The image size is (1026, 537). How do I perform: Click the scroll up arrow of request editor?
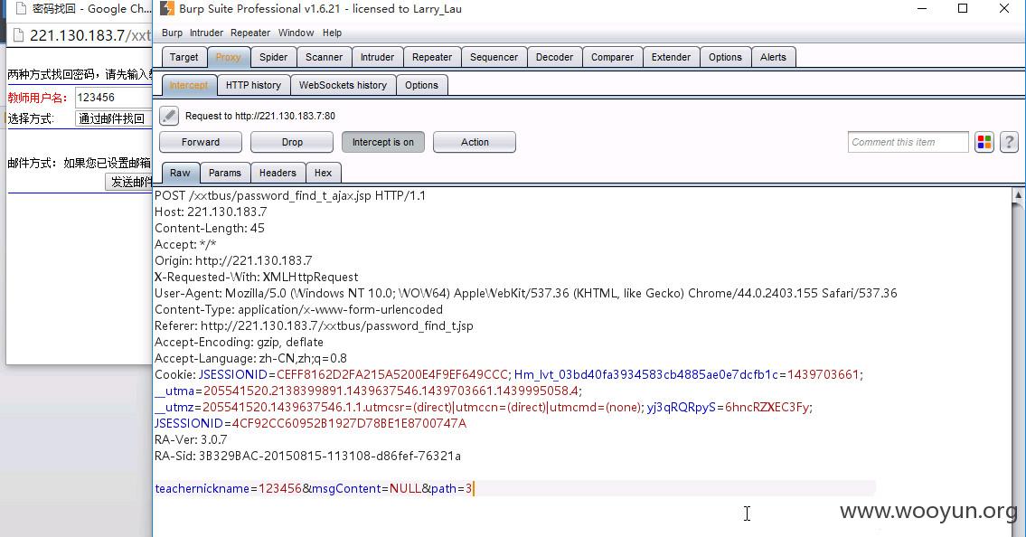click(x=1018, y=195)
